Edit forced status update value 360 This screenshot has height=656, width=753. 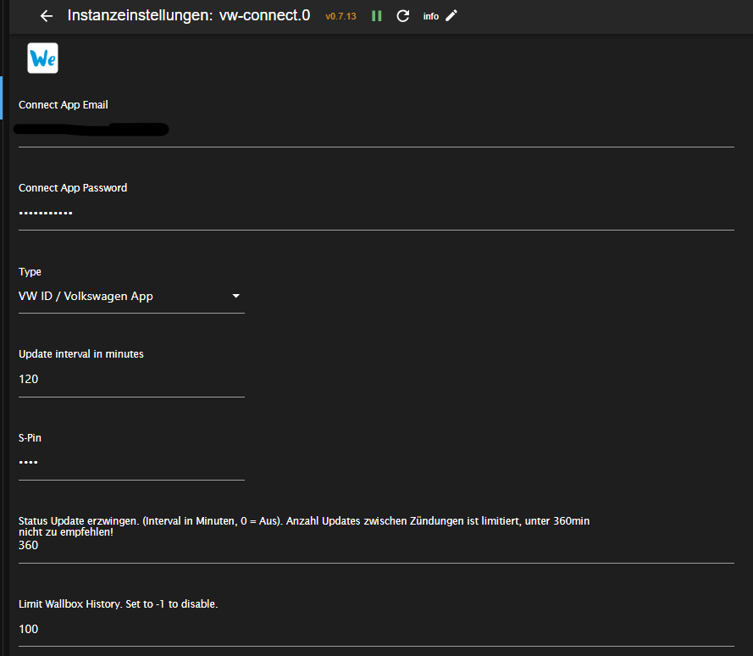(376, 546)
